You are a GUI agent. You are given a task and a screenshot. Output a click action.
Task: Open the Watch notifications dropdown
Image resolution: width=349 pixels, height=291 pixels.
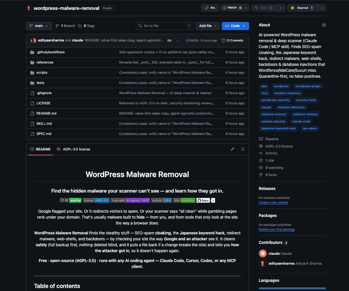(235, 8)
